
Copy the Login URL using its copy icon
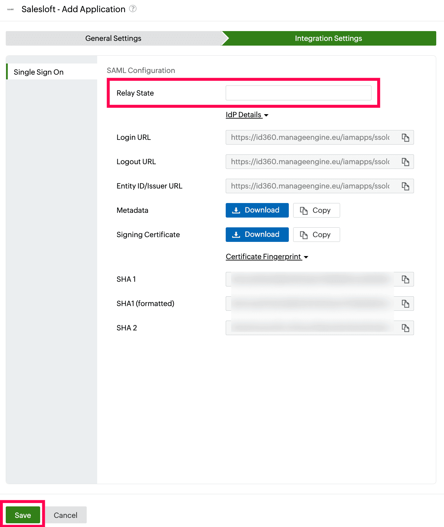(406, 137)
